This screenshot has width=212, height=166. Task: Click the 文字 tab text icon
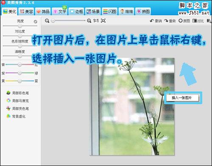(55, 11)
